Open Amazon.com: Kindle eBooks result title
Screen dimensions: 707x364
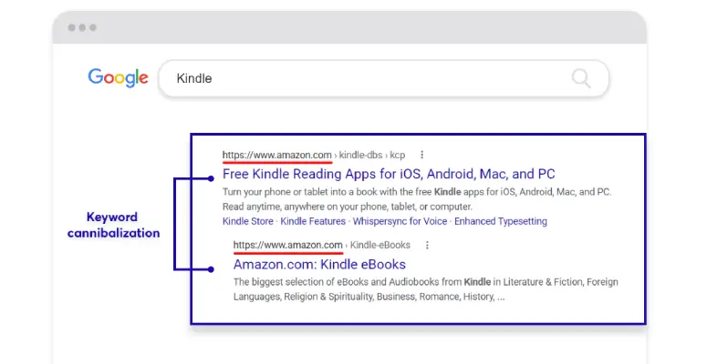pyautogui.click(x=319, y=264)
